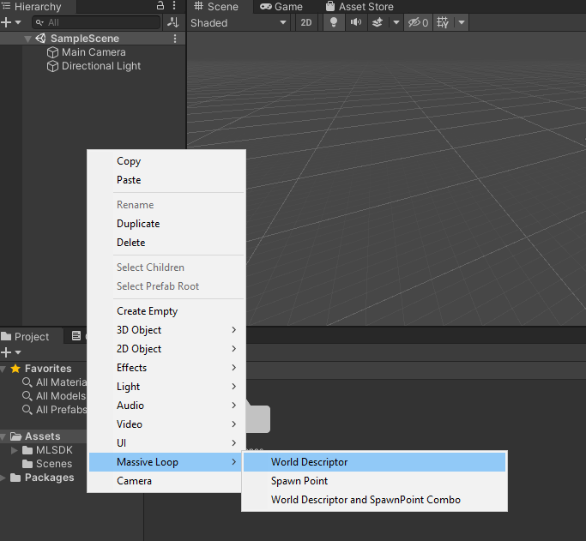The width and height of the screenshot is (586, 541).
Task: Open the Shaded draw mode dropdown
Action: tap(238, 23)
